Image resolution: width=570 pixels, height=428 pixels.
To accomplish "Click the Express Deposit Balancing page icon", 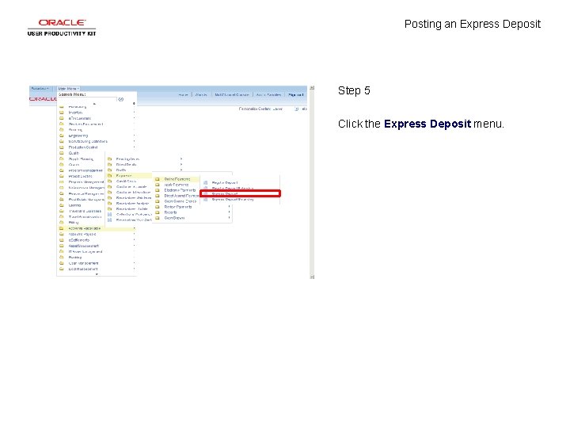I will pyautogui.click(x=205, y=200).
